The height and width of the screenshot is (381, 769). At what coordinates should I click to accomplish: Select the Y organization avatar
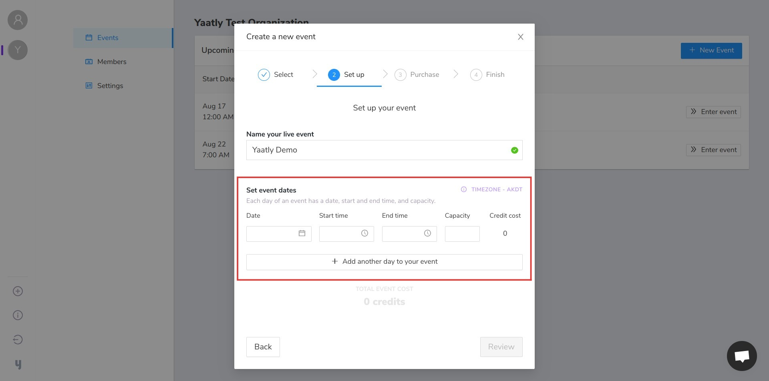18,50
